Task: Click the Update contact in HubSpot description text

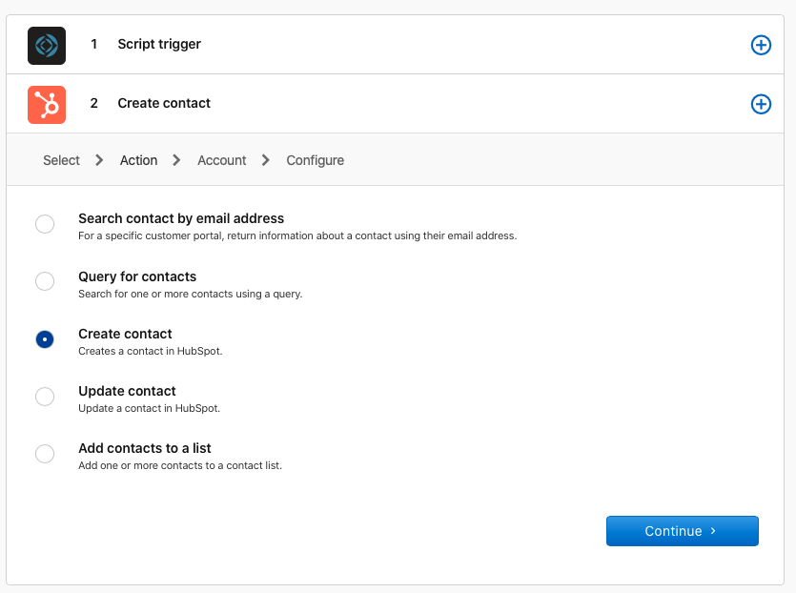Action: pos(149,408)
